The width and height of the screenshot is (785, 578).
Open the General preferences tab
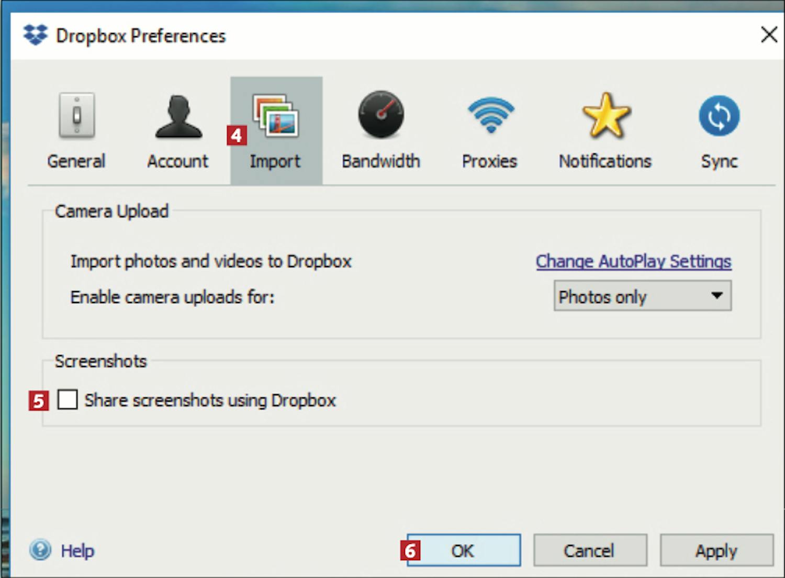pos(76,131)
